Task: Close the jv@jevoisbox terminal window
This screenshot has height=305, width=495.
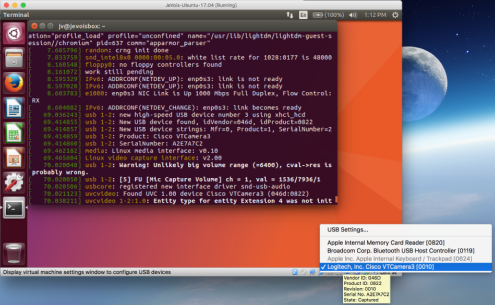Action: tap(34, 26)
